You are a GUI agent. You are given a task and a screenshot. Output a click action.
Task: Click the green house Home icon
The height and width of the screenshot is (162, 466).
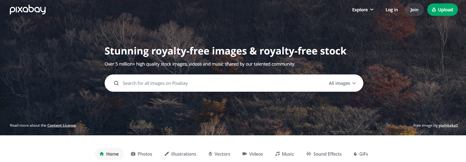(x=102, y=154)
